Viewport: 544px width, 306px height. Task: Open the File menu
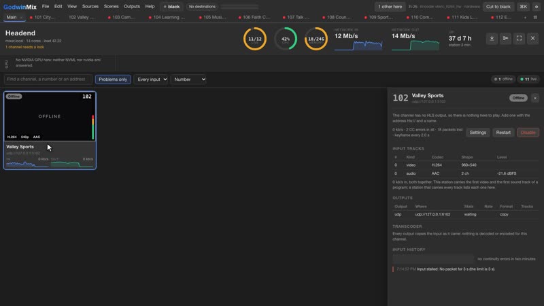pyautogui.click(x=46, y=6)
